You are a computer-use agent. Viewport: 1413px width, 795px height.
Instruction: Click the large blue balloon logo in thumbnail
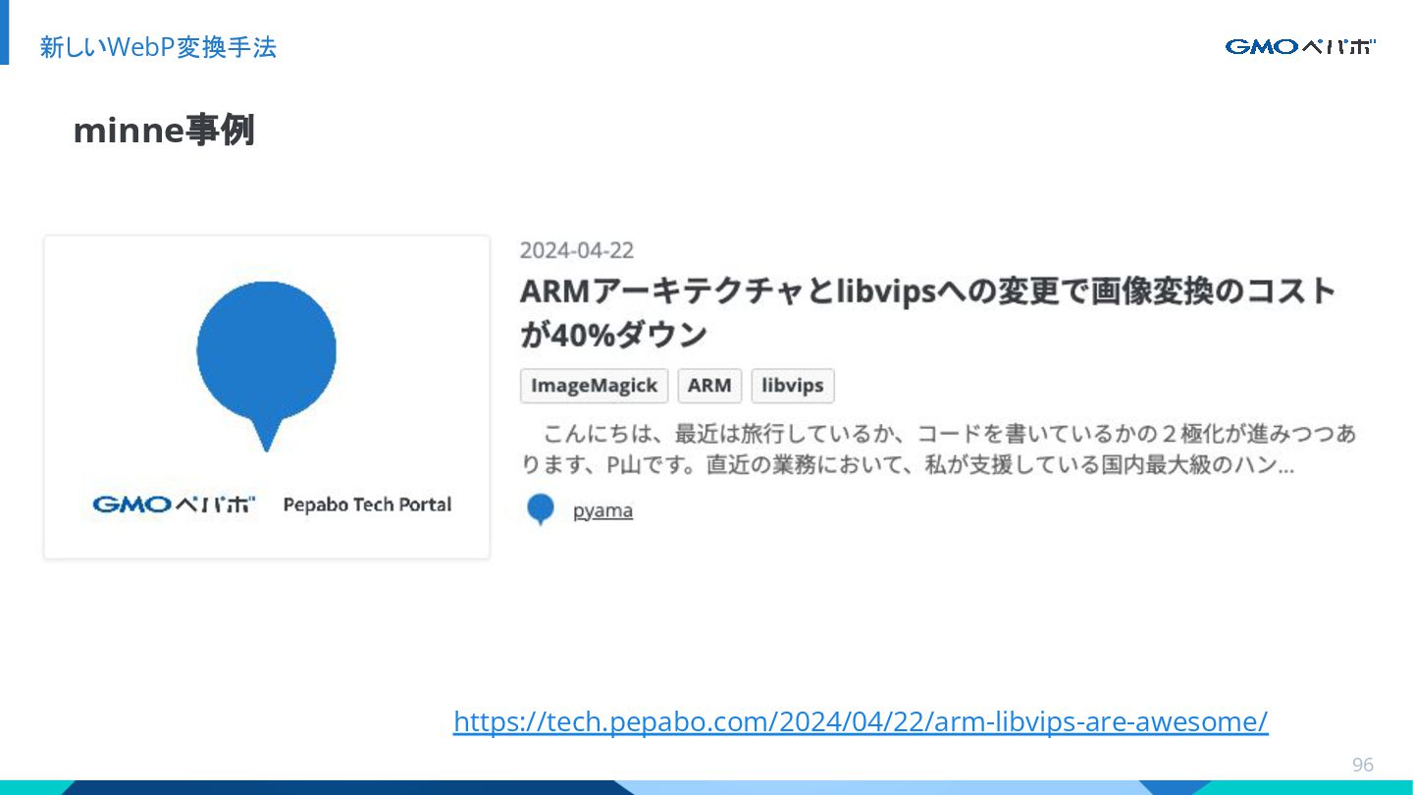(267, 366)
